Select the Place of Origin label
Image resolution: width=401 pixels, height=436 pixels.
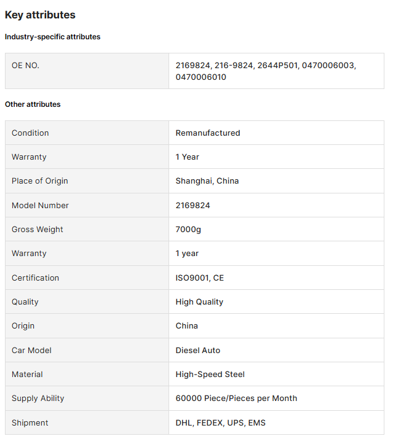[x=40, y=181]
